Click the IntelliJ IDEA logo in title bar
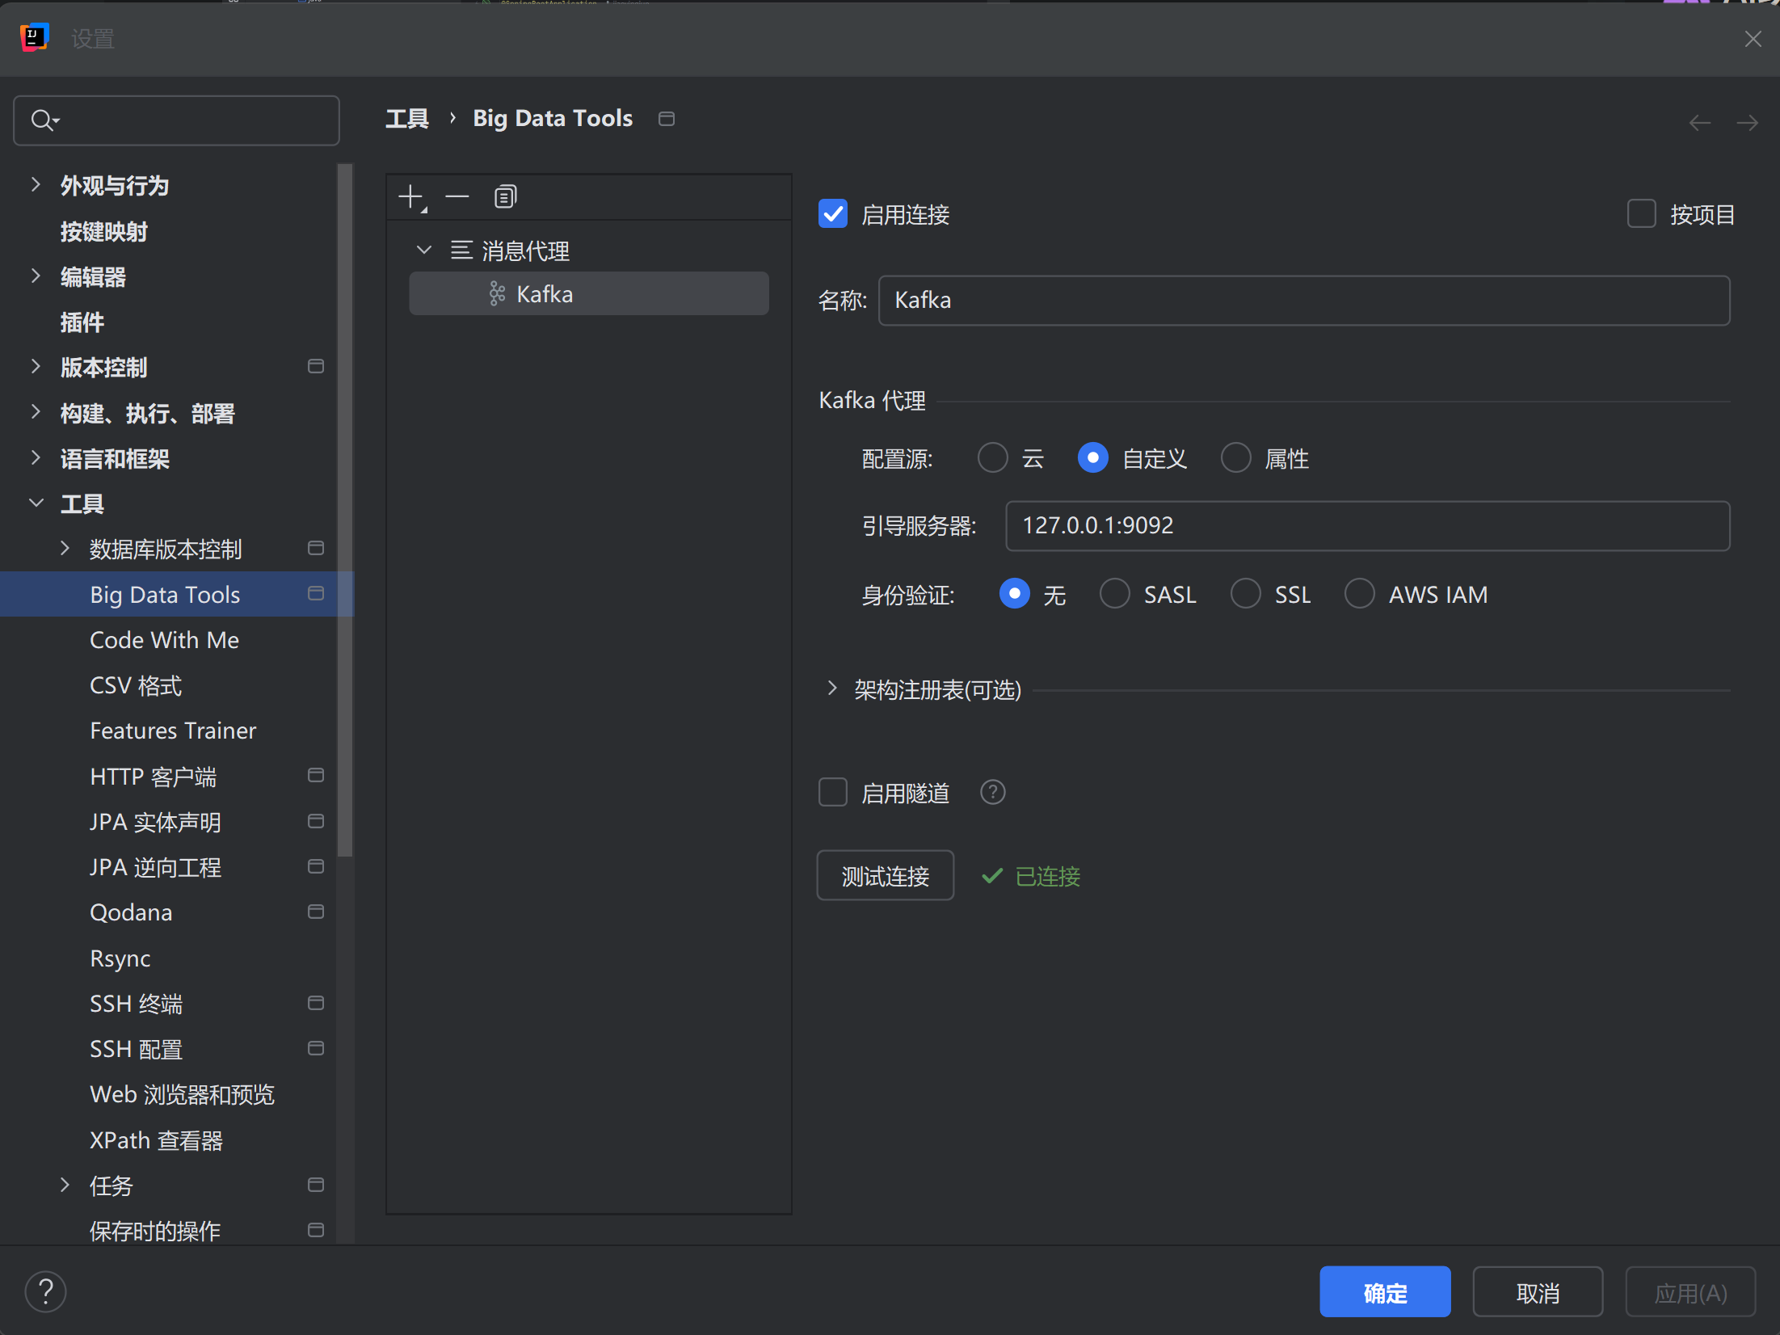 pos(34,38)
